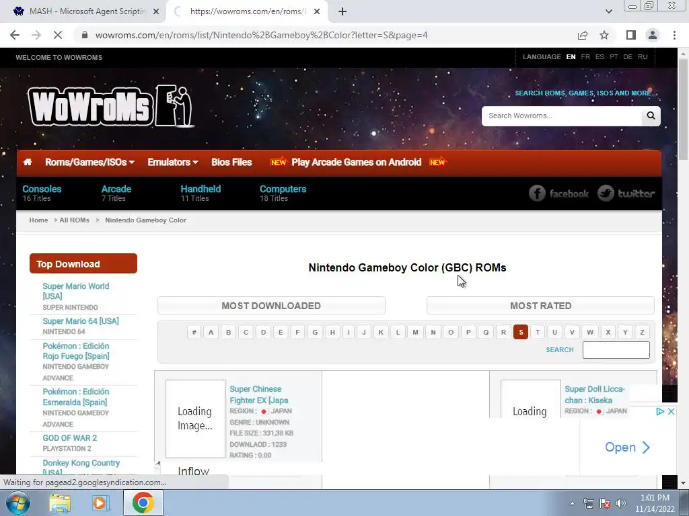Show hidden system tray icons

point(572,503)
